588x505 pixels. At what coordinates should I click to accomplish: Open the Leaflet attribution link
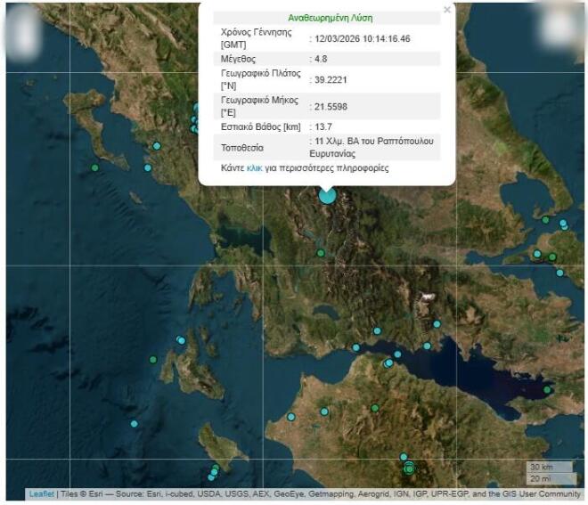point(42,494)
